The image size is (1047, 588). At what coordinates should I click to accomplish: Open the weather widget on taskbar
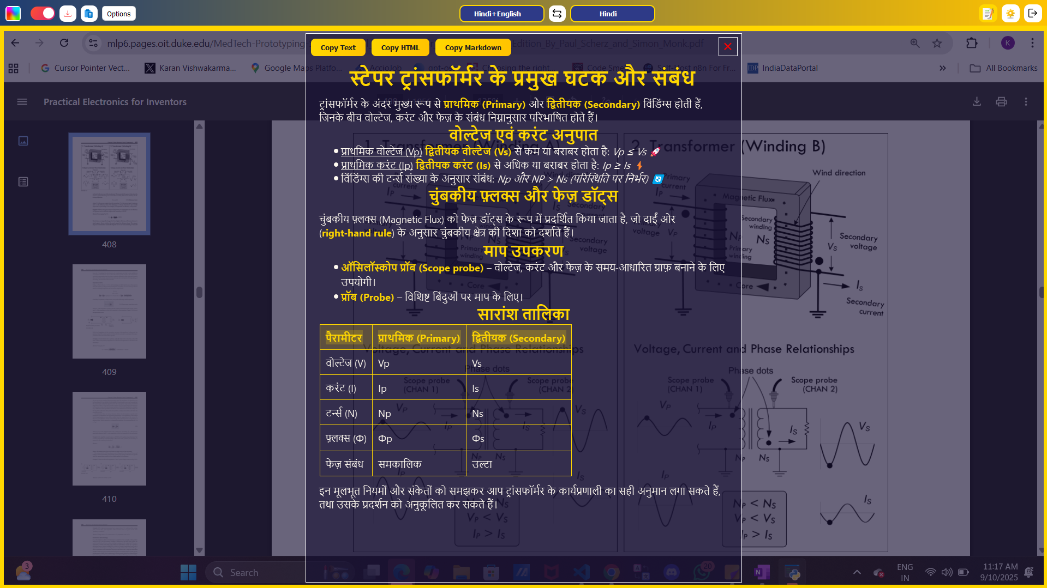pos(23,572)
